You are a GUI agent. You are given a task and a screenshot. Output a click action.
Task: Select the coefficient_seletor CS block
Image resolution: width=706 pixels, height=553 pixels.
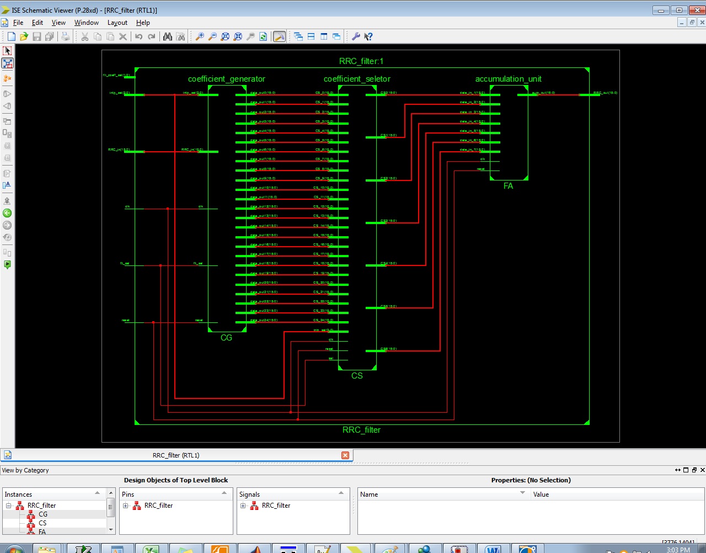tap(357, 227)
